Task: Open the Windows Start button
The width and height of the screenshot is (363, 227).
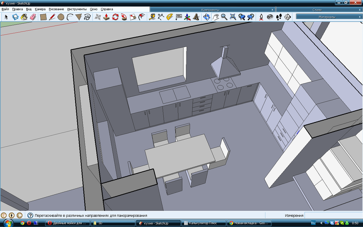Action: 8,223
